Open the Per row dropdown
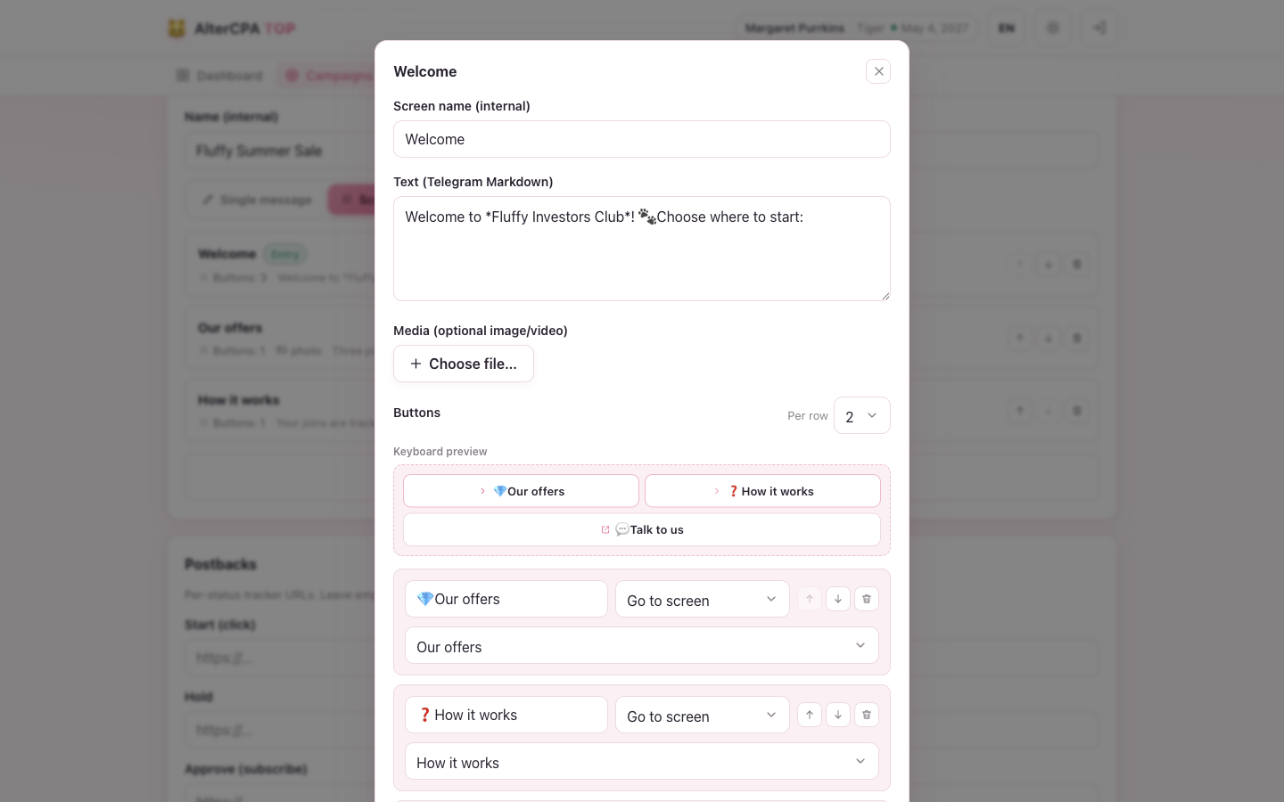 pos(862,415)
